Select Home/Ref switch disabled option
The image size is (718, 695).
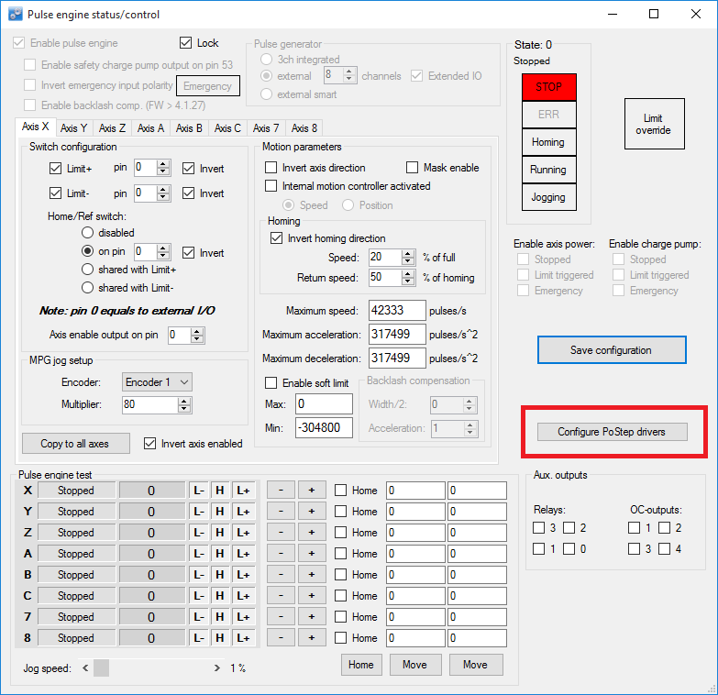pyautogui.click(x=87, y=233)
